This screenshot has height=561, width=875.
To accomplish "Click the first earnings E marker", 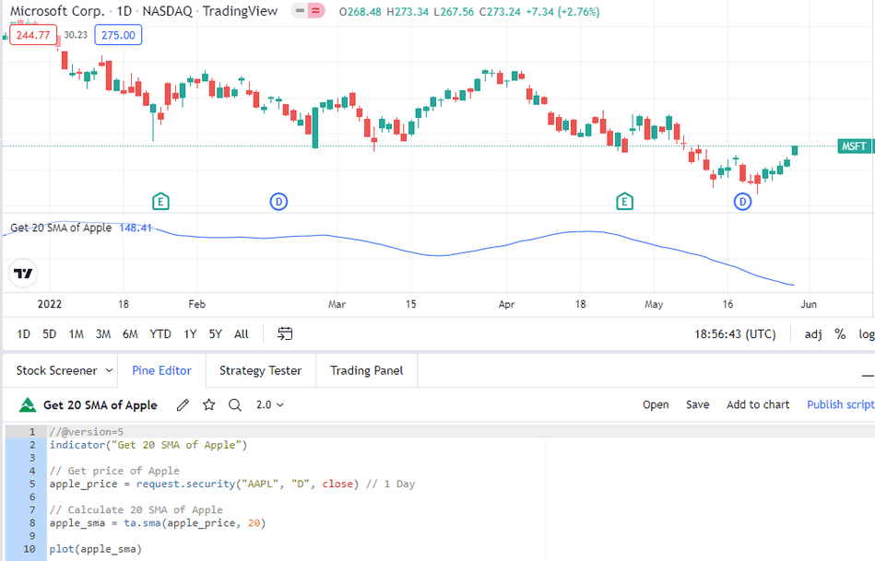I will click(160, 202).
